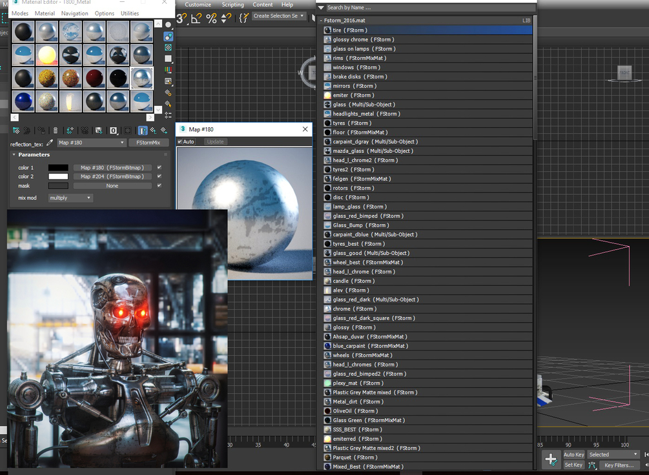
Task: Disable the mask map checkbox
Action: click(x=160, y=185)
